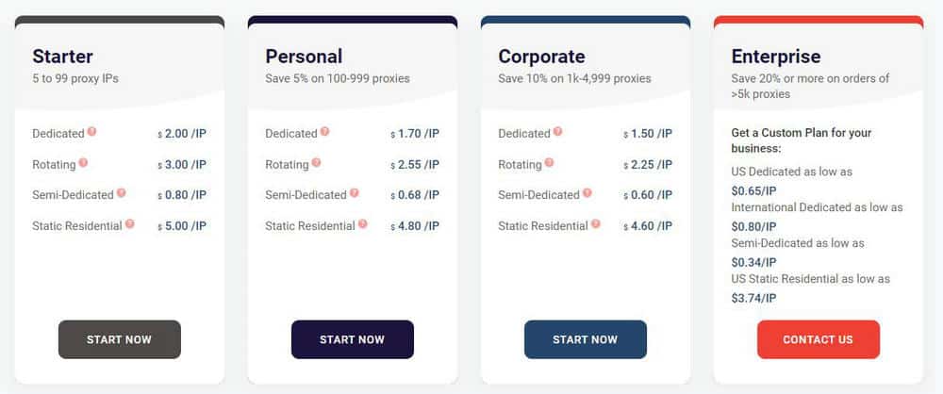Click info icon for Corporate Static Residential
Image resolution: width=943 pixels, height=394 pixels.
point(596,224)
